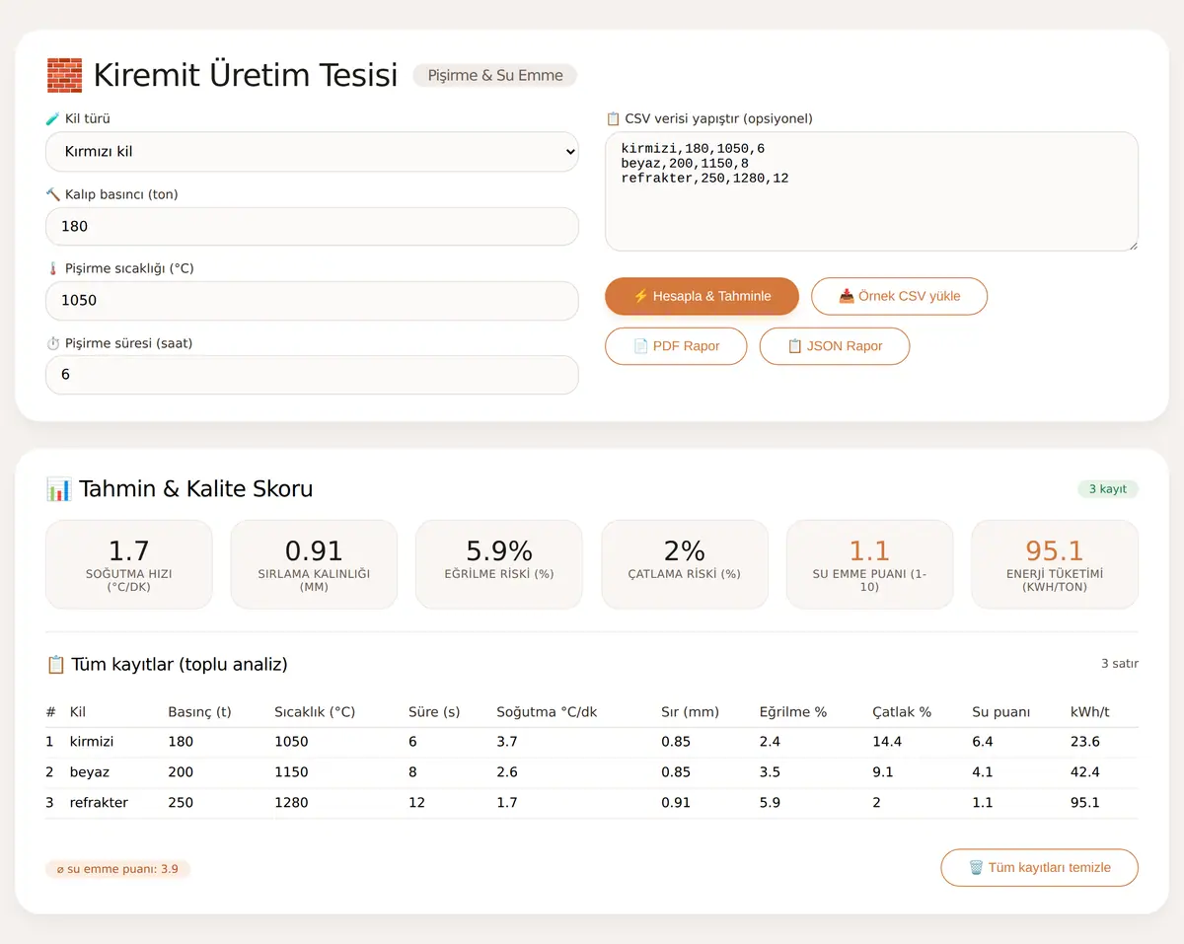The width and height of the screenshot is (1184, 944).
Task: Click the Basınç (t) column header
Action: pos(199,712)
